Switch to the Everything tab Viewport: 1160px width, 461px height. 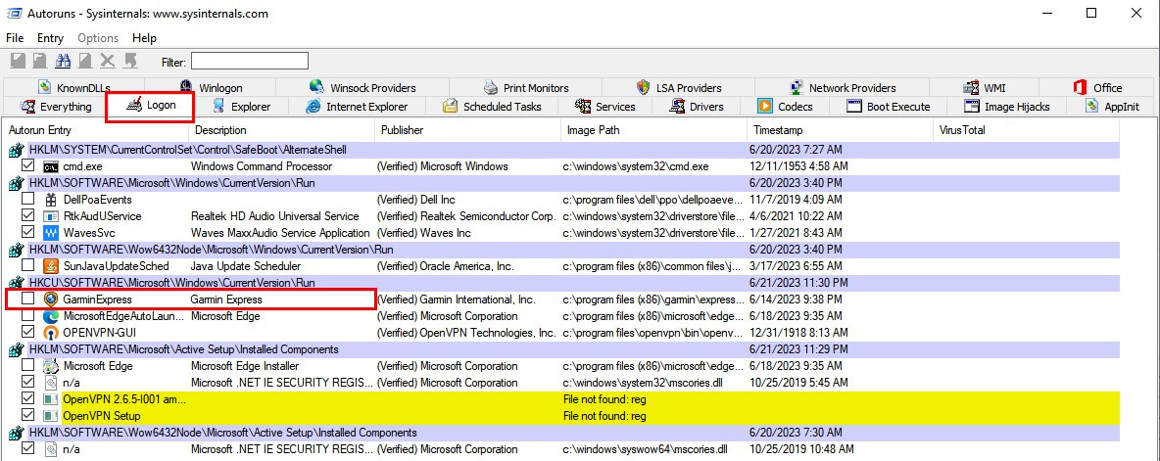[x=56, y=107]
